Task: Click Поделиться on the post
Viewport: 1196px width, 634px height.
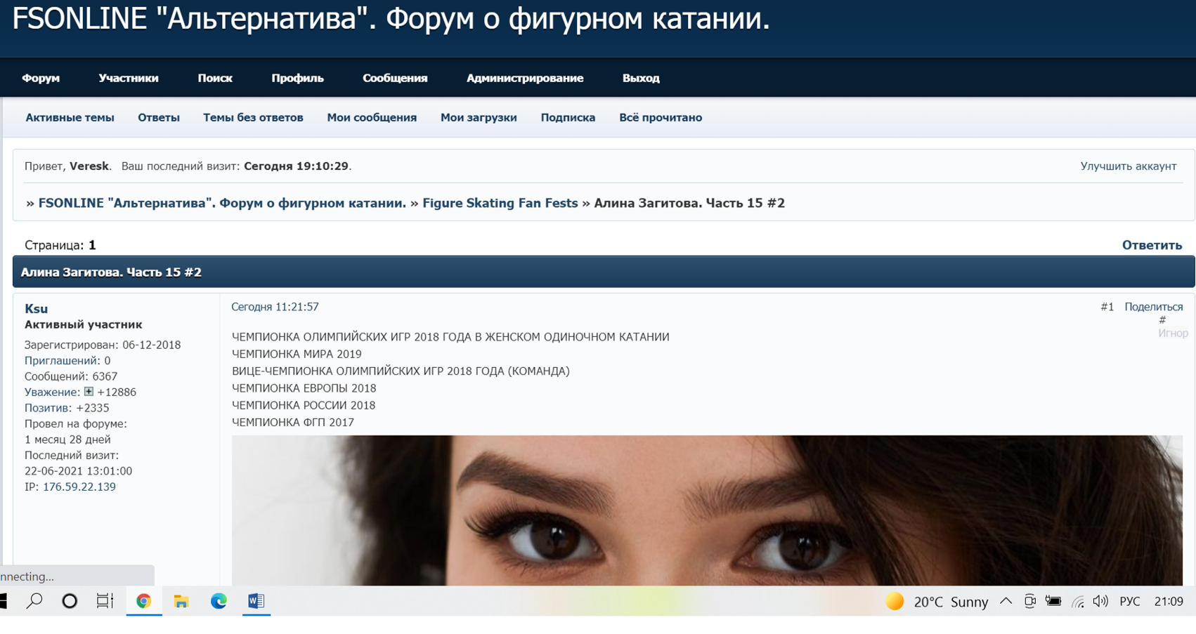Action: coord(1153,307)
